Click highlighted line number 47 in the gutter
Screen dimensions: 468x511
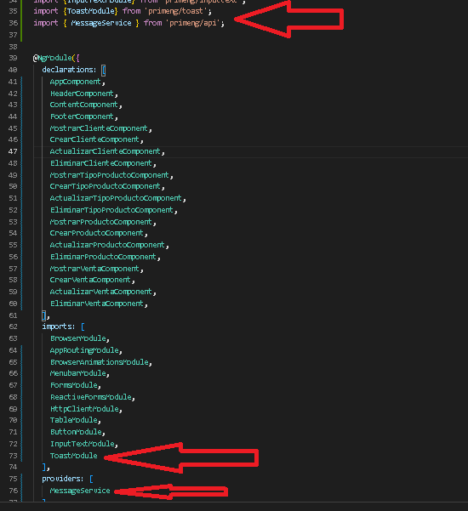pos(13,151)
